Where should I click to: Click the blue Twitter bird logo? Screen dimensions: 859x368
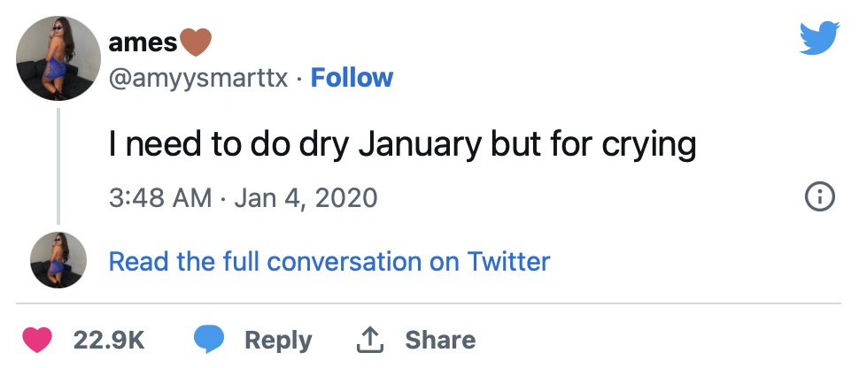tap(819, 38)
